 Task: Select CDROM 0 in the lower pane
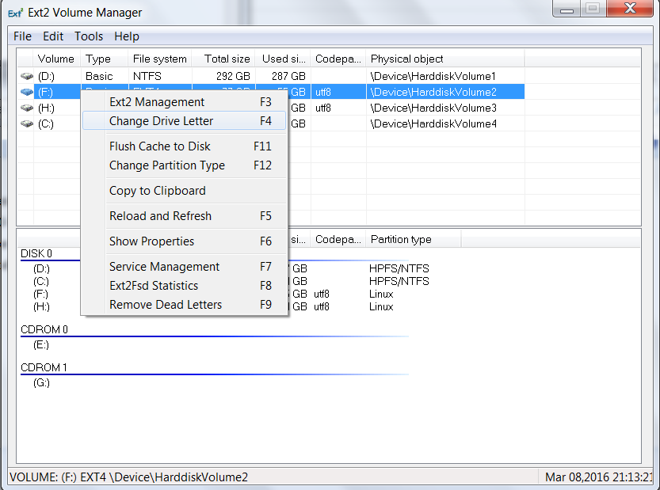44,329
